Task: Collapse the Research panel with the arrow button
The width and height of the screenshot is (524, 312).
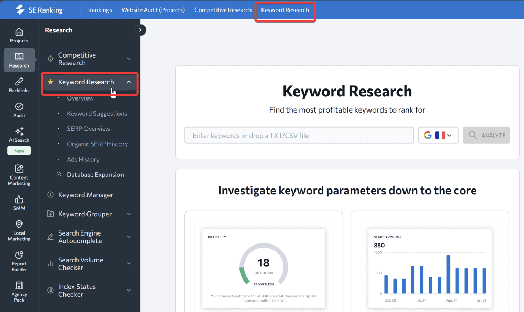Action: (140, 30)
